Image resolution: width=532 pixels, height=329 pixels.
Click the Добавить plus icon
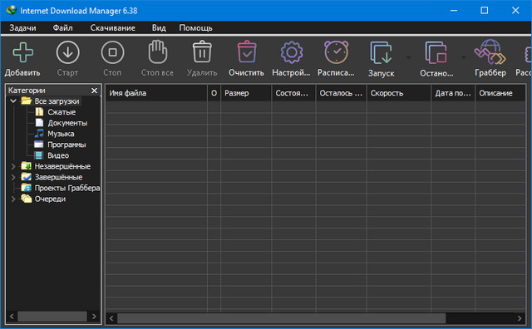point(22,52)
